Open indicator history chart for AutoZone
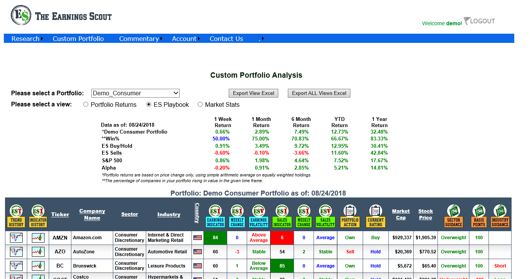The width and height of the screenshot is (530, 279). tap(38, 252)
